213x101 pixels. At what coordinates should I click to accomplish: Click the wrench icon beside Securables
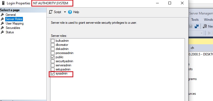click(2, 28)
